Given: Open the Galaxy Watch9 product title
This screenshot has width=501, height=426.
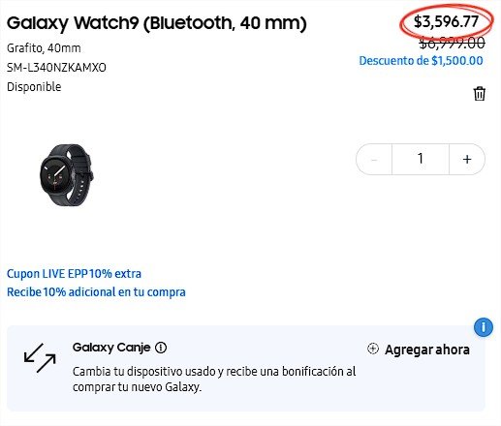Looking at the screenshot, I should tap(157, 23).
